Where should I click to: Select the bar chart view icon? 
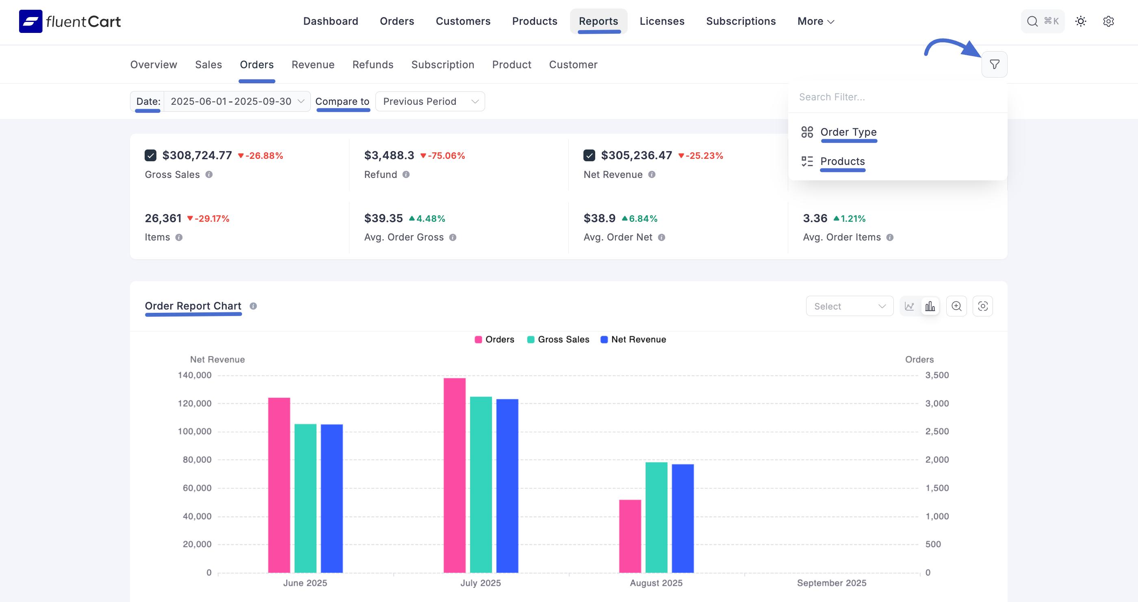click(930, 306)
